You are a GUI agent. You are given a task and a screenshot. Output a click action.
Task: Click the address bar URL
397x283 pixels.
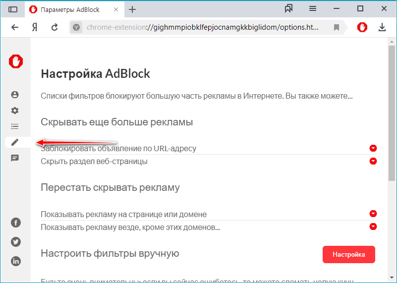pos(202,27)
